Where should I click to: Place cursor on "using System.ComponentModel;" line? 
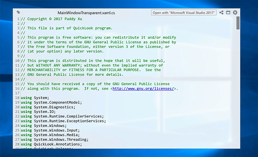51,103
